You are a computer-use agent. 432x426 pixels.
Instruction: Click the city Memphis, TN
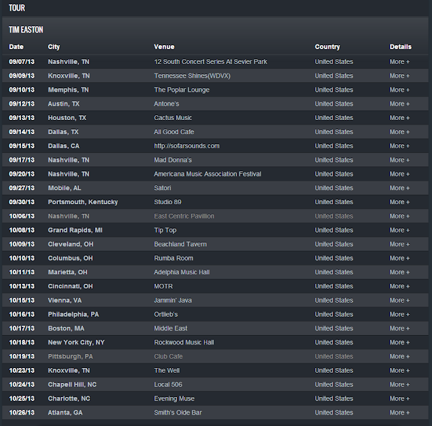point(68,90)
